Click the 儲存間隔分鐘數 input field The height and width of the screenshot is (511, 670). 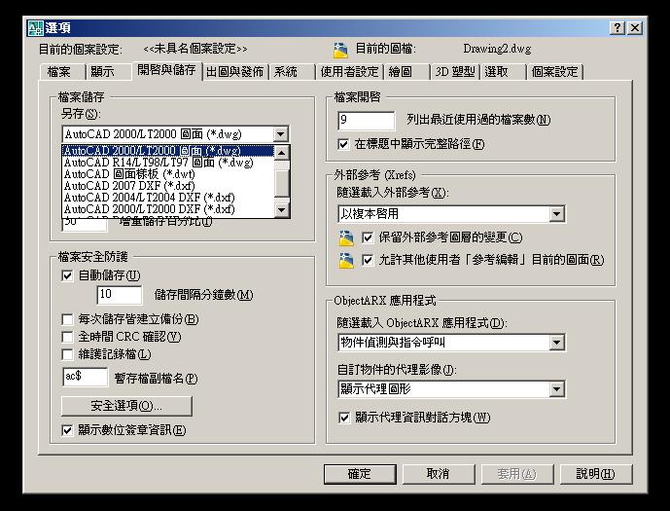120,295
